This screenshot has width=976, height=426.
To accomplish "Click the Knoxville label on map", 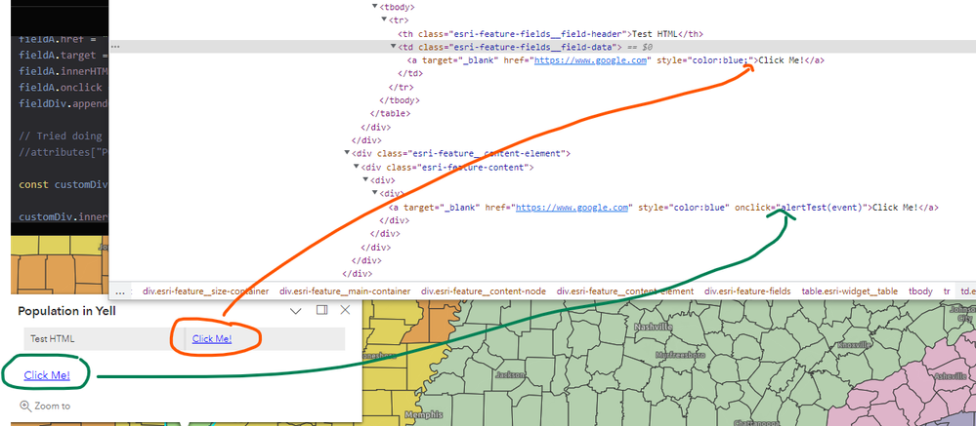I will tap(856, 345).
